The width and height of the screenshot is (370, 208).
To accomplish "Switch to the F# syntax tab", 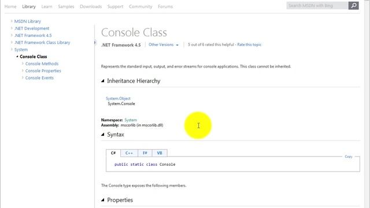I will [145, 153].
